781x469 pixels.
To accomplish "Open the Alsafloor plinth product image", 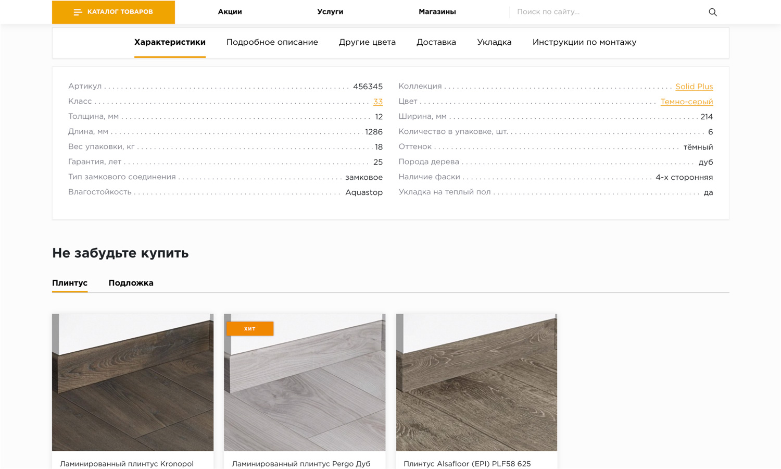I will [x=476, y=382].
